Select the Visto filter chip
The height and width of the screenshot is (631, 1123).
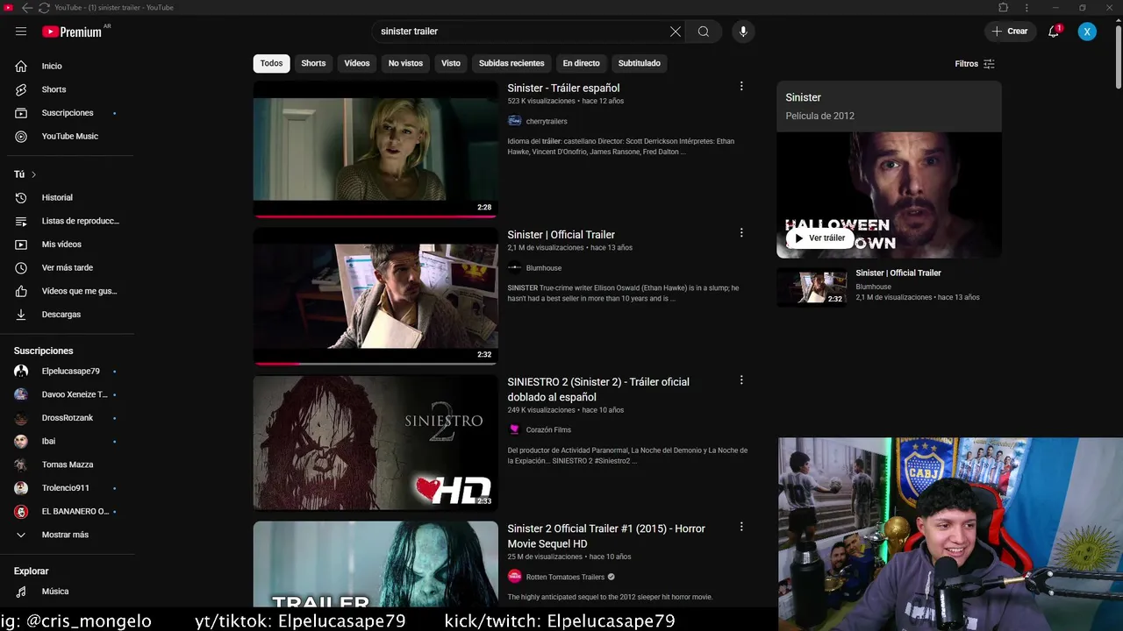pyautogui.click(x=451, y=63)
